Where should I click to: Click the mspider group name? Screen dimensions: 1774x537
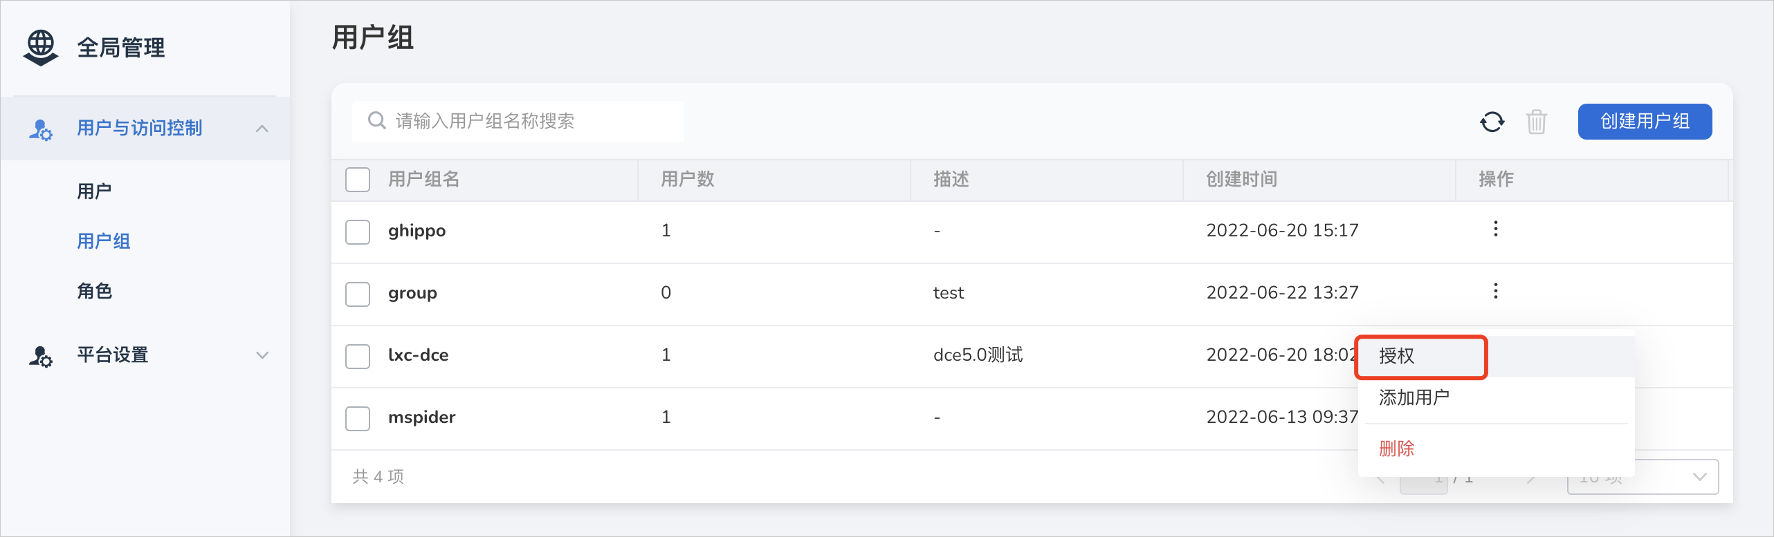(x=421, y=417)
